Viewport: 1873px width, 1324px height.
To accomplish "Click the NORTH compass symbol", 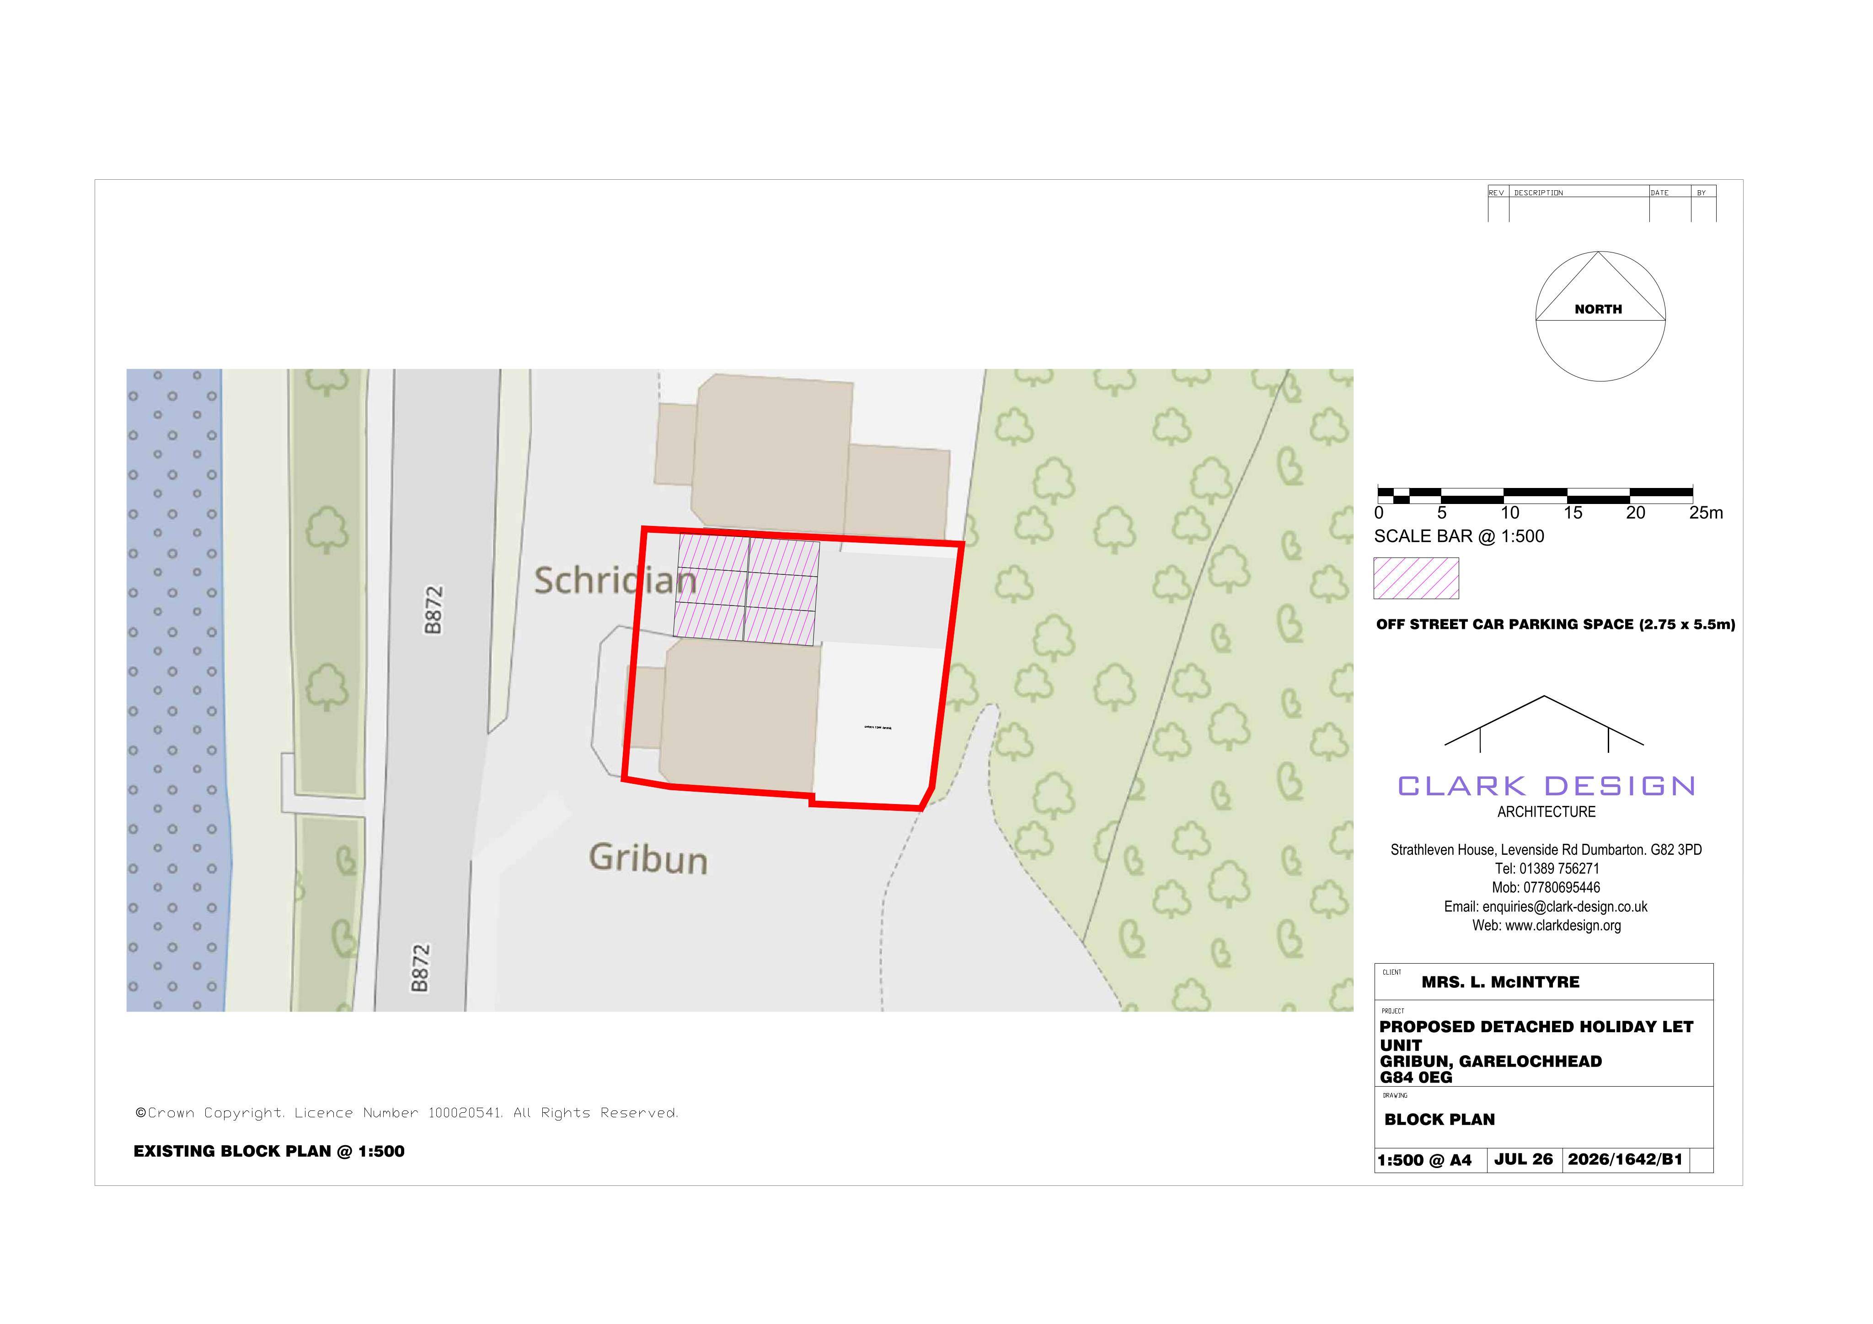I will (1600, 316).
